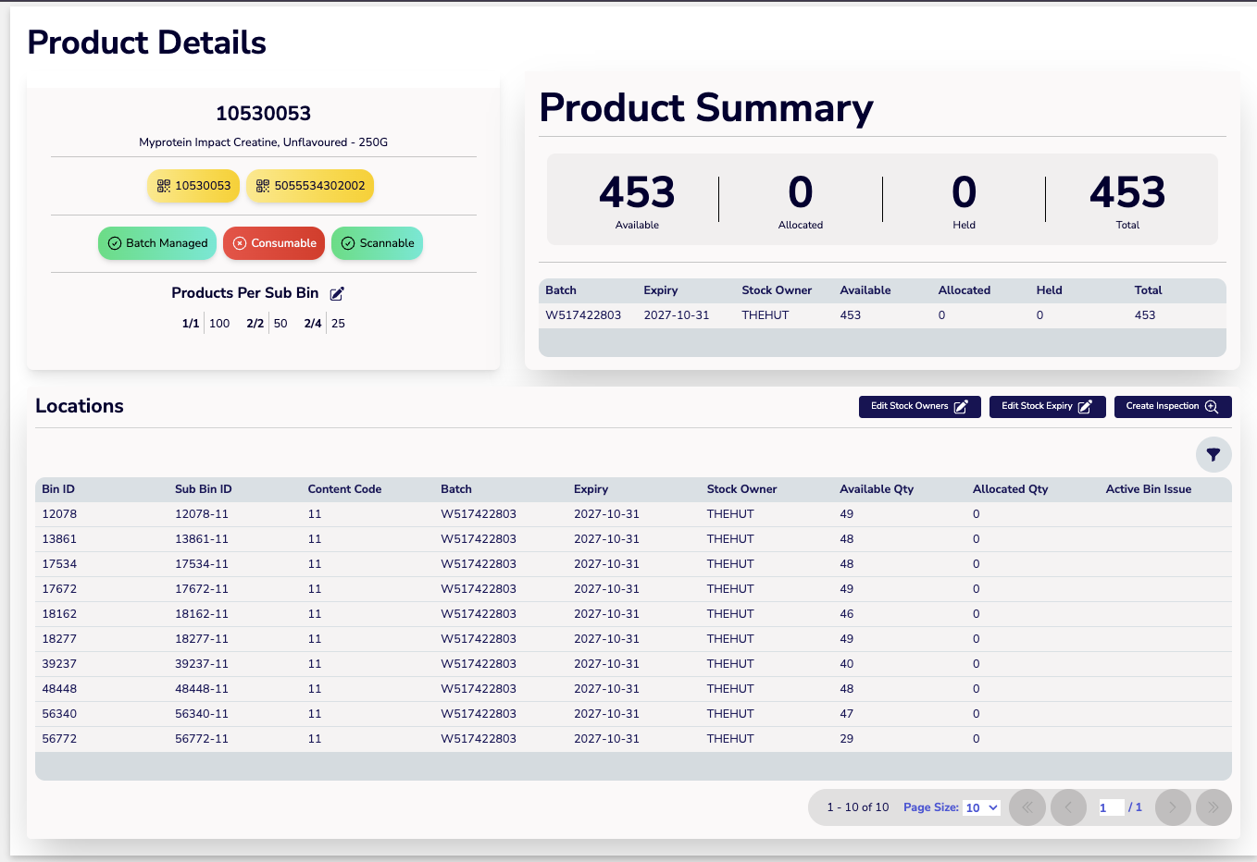The height and width of the screenshot is (862, 1257).
Task: Click the 453 Available summary figure
Action: [637, 192]
